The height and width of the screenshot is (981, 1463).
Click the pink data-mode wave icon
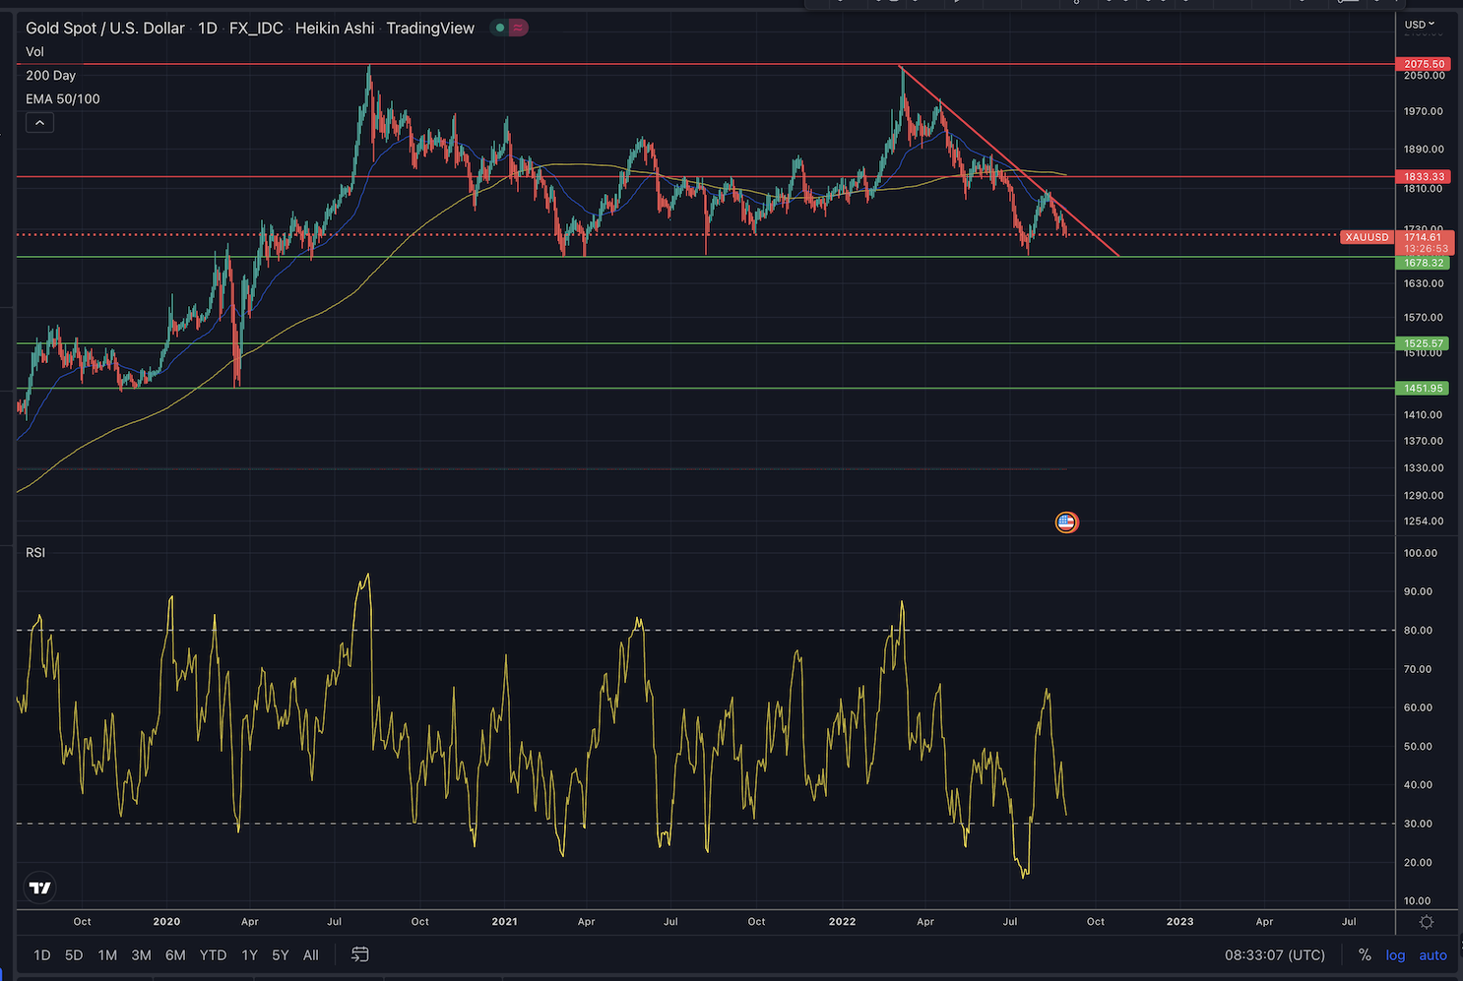point(518,28)
